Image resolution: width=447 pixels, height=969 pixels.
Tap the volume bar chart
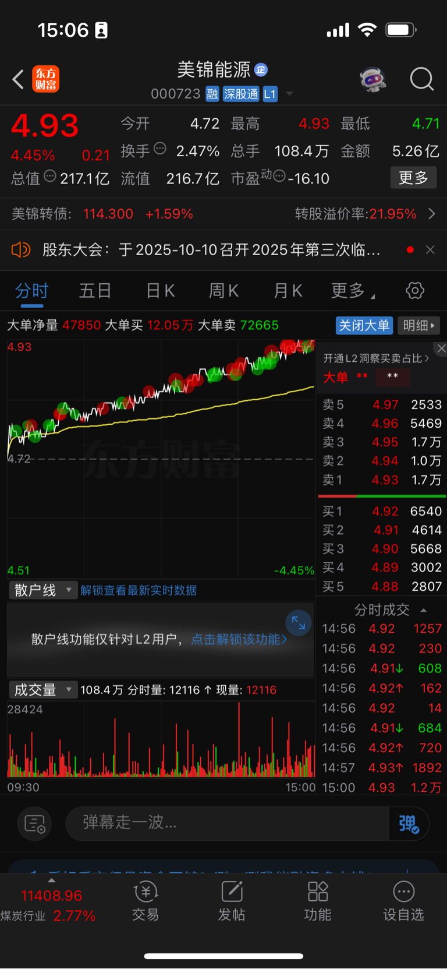pos(161,740)
